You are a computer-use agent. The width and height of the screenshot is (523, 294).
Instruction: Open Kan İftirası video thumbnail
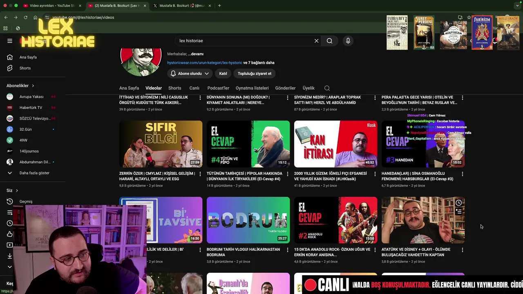pyautogui.click(x=335, y=144)
